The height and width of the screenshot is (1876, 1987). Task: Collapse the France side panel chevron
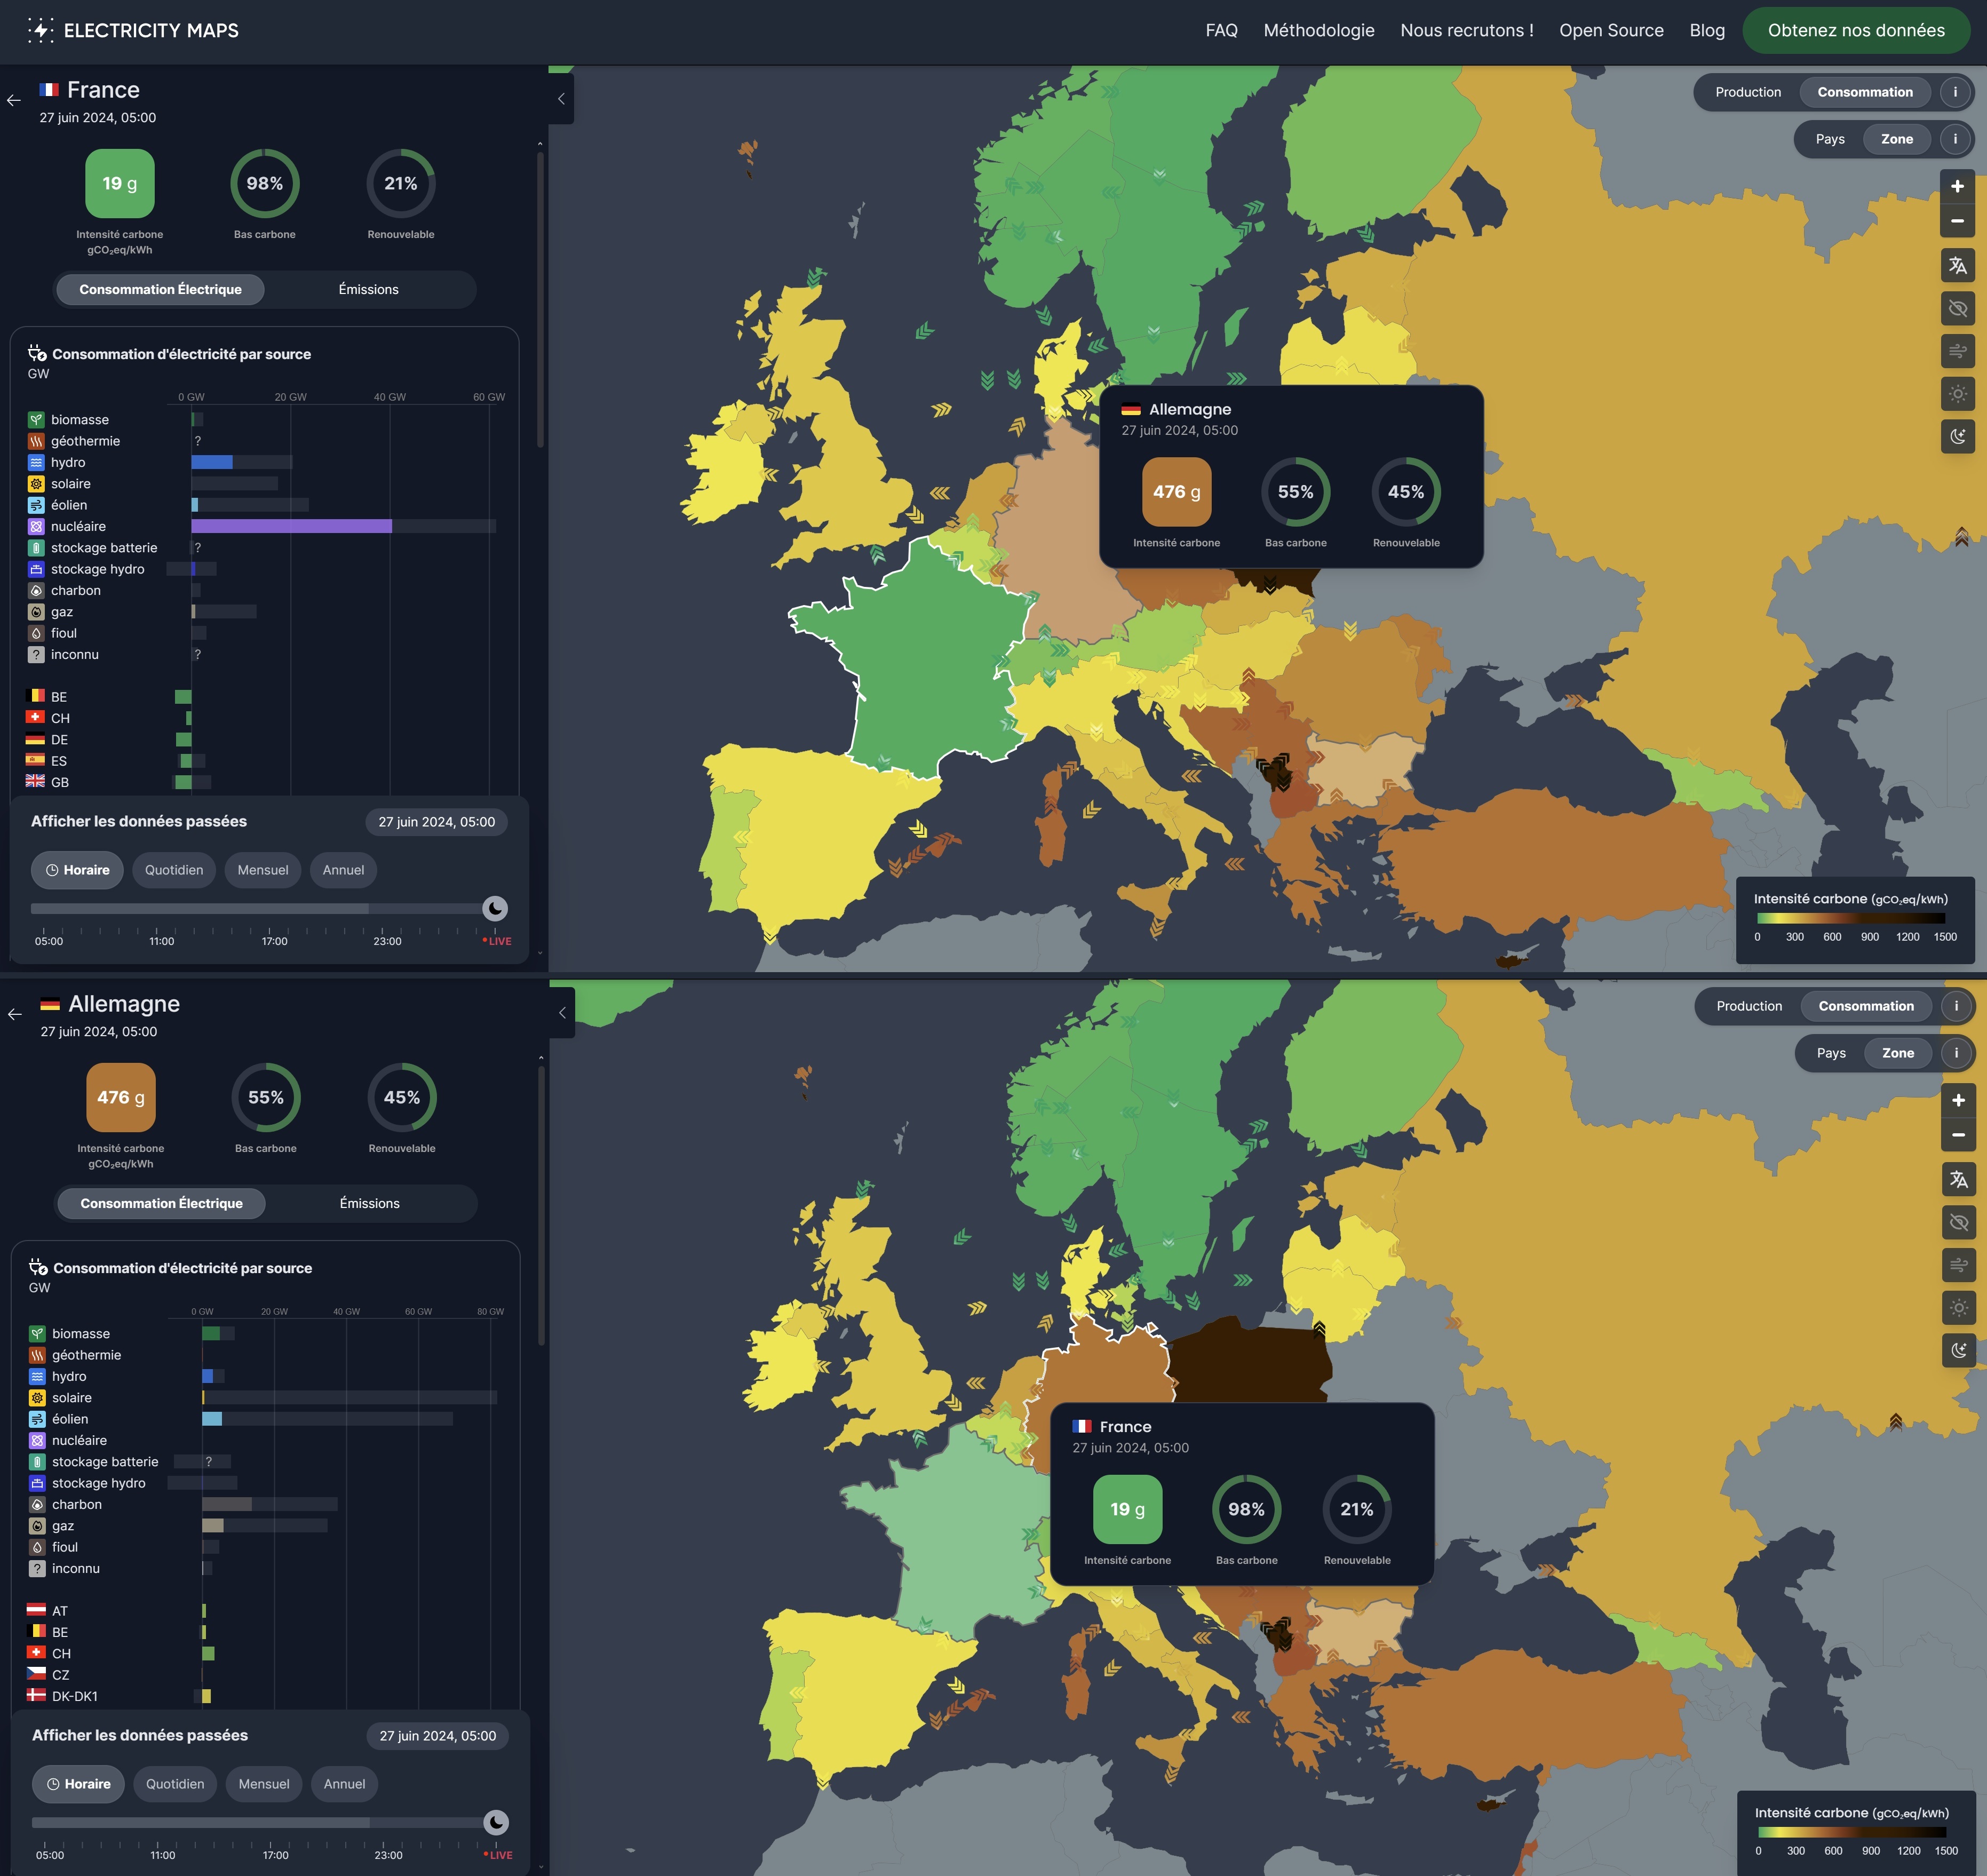tap(561, 98)
